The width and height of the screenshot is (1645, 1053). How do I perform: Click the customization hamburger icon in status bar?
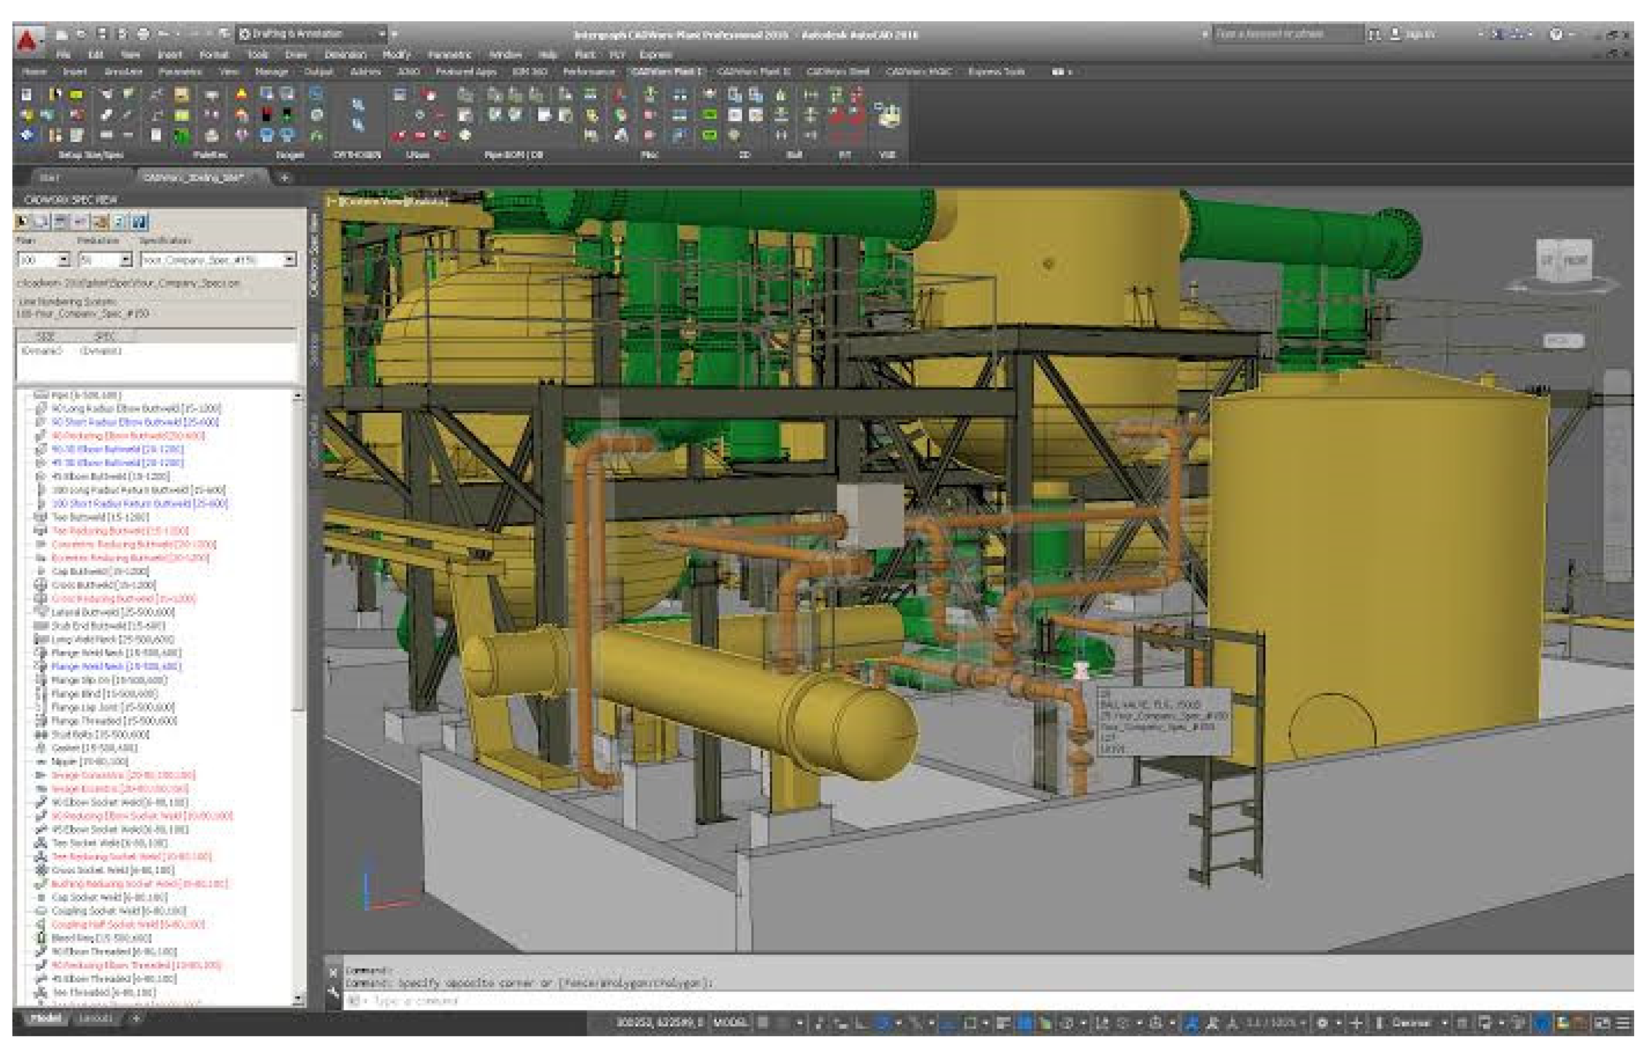click(1624, 1023)
